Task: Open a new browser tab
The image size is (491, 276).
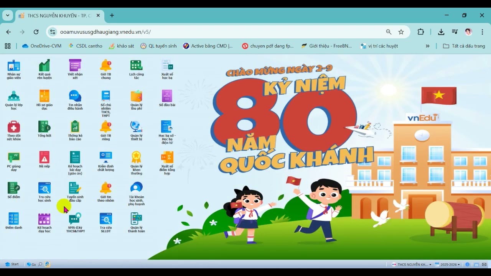Action: (112, 15)
